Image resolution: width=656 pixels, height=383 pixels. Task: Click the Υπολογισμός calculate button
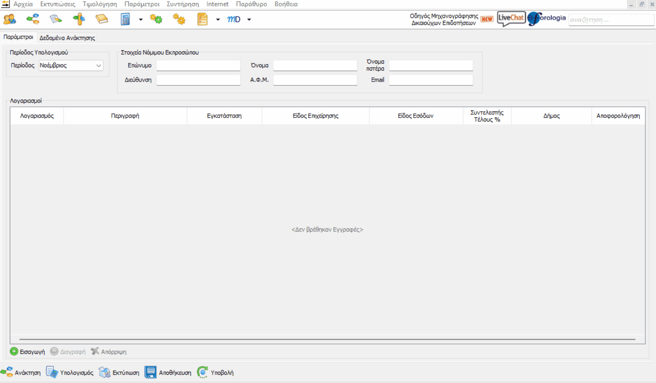pos(70,373)
